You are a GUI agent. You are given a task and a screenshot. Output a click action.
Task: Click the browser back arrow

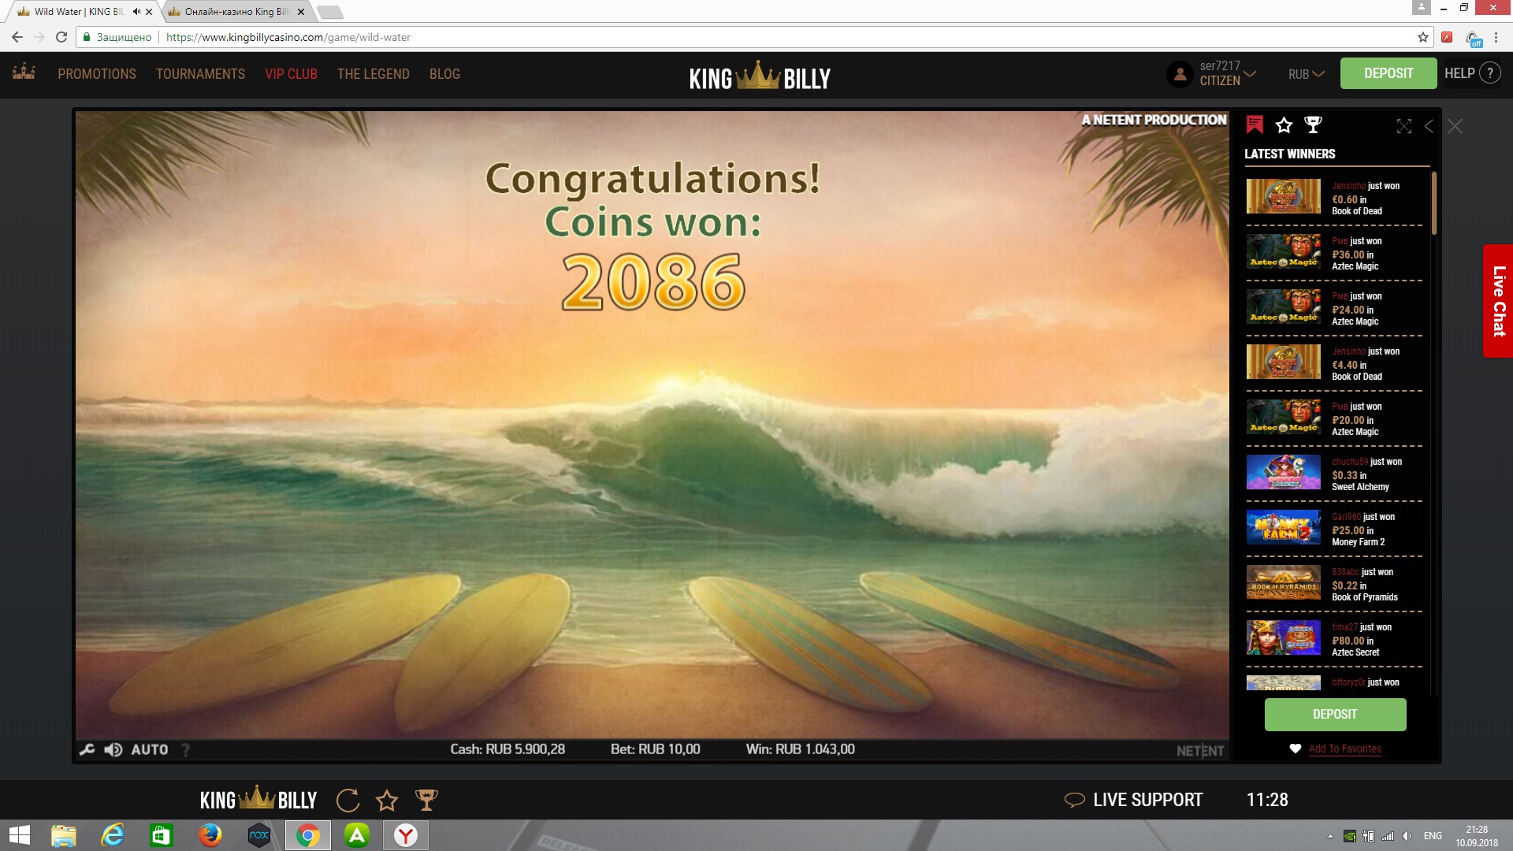17,37
